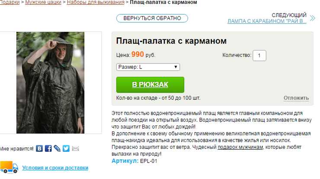320x179 pixels.
Task: Expand size list via the dropdown arrow
Action: coord(176,67)
